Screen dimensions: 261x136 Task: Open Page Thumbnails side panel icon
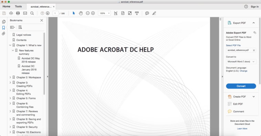(4, 22)
